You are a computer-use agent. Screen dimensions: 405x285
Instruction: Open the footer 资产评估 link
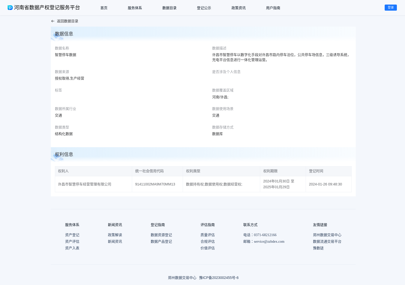72,242
